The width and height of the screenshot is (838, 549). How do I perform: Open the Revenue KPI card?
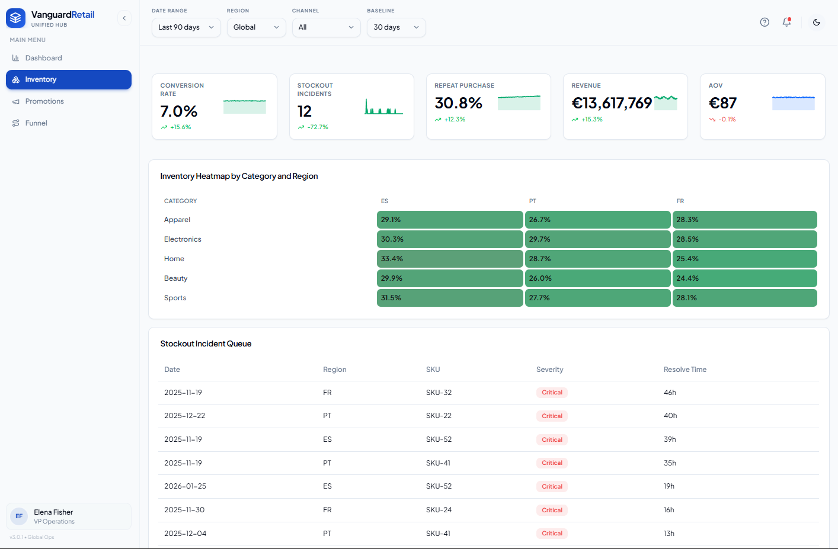[625, 107]
